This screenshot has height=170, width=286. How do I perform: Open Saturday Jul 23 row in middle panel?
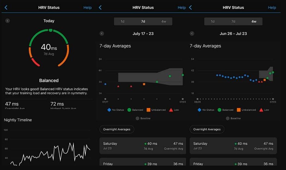(x=143, y=146)
